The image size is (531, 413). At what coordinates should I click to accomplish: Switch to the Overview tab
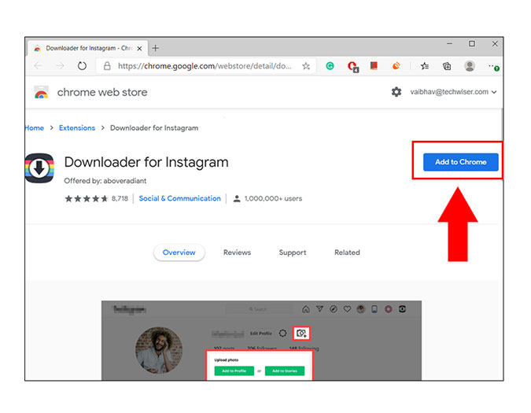pyautogui.click(x=179, y=253)
